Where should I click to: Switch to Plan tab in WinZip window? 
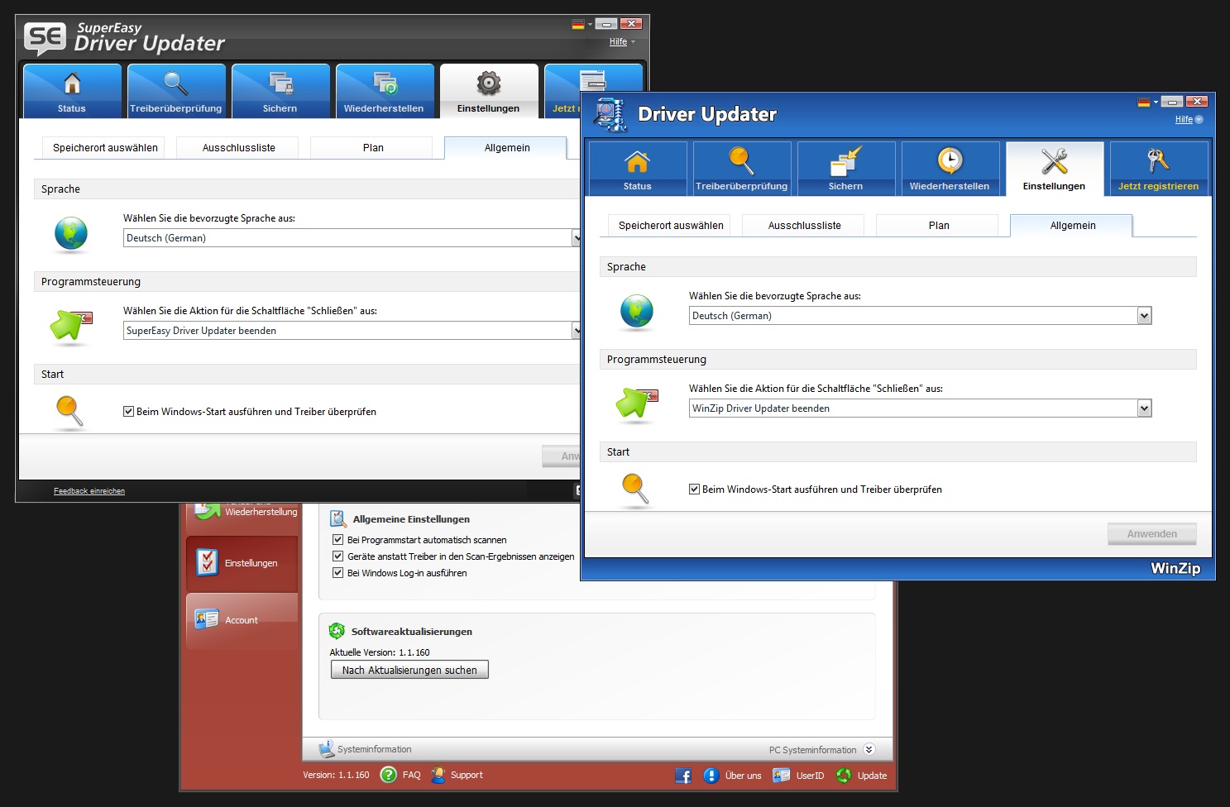tap(938, 225)
